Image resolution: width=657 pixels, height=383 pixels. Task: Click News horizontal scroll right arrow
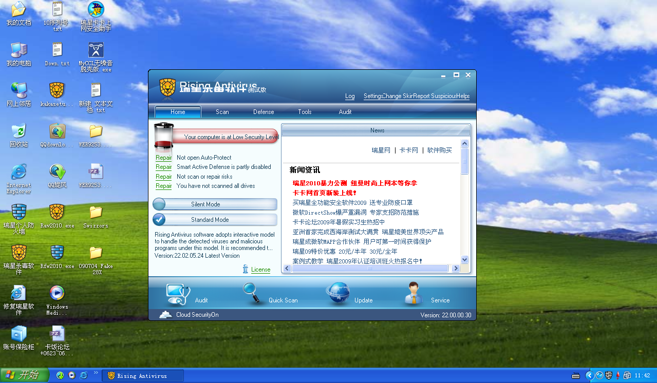coord(455,269)
